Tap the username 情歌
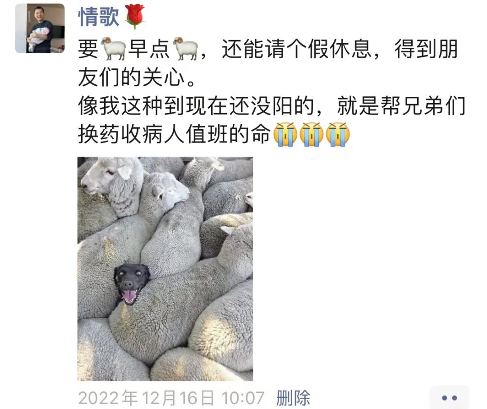This screenshot has height=409, width=487. point(98,17)
